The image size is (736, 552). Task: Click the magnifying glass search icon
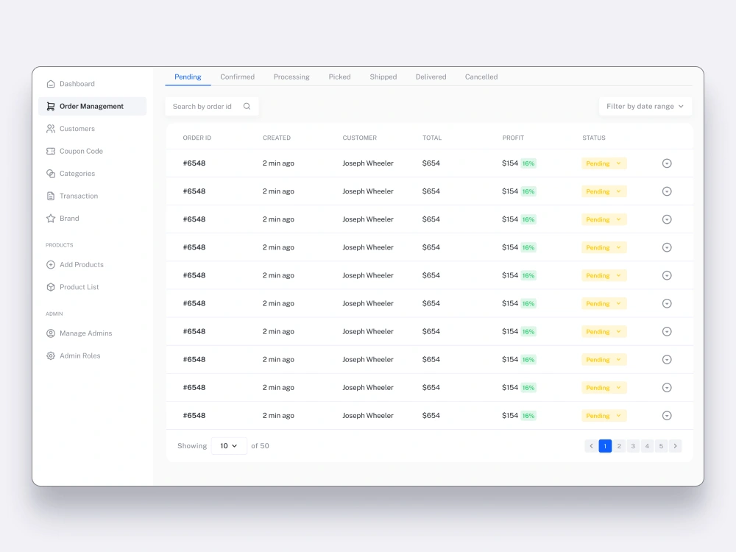pos(247,106)
